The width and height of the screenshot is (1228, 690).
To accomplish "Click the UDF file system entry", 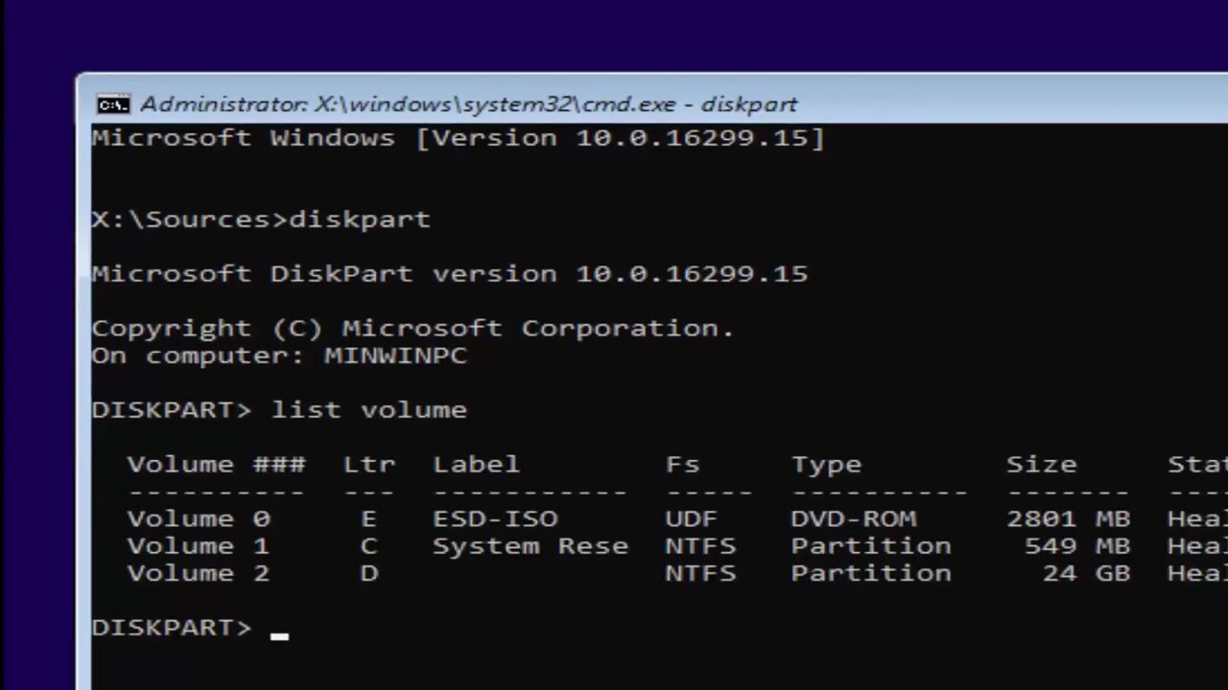I will (691, 518).
